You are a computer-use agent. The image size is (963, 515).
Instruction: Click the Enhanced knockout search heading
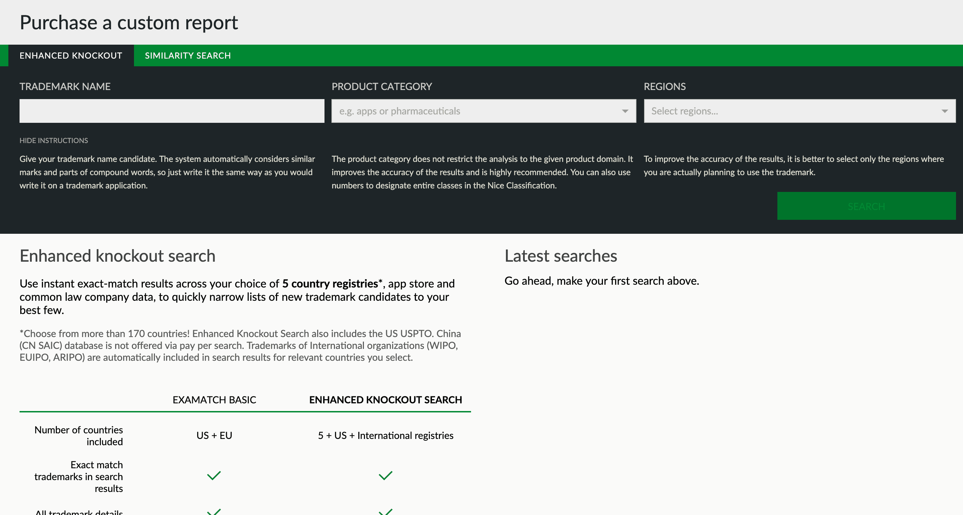point(117,256)
